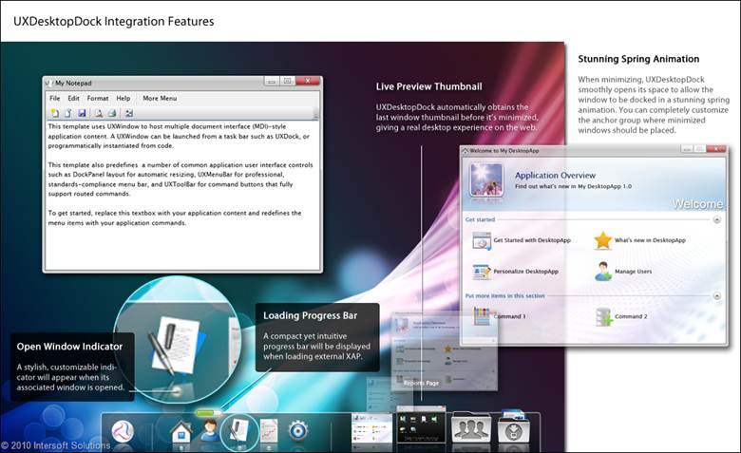Click the New document icon in Notepad toolbar
The image size is (741, 453).
[55, 113]
